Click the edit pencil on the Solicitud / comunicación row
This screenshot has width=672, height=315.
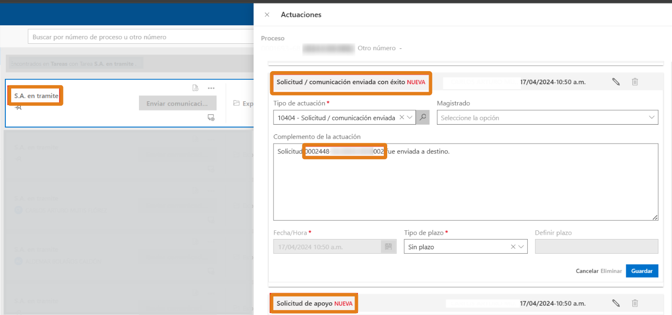click(x=616, y=82)
